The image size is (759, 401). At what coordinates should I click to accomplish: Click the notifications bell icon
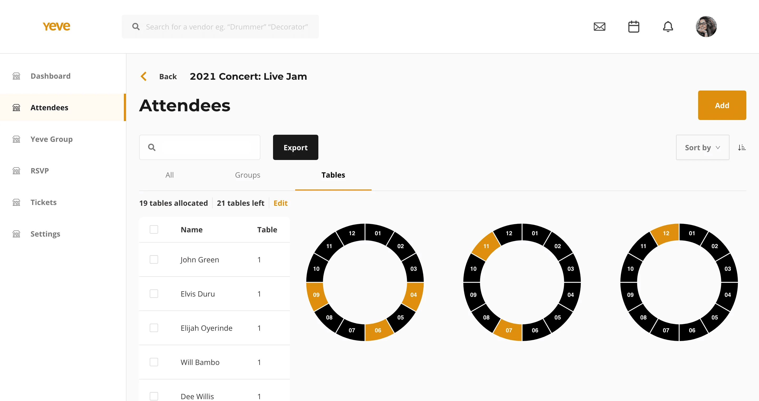(x=668, y=27)
